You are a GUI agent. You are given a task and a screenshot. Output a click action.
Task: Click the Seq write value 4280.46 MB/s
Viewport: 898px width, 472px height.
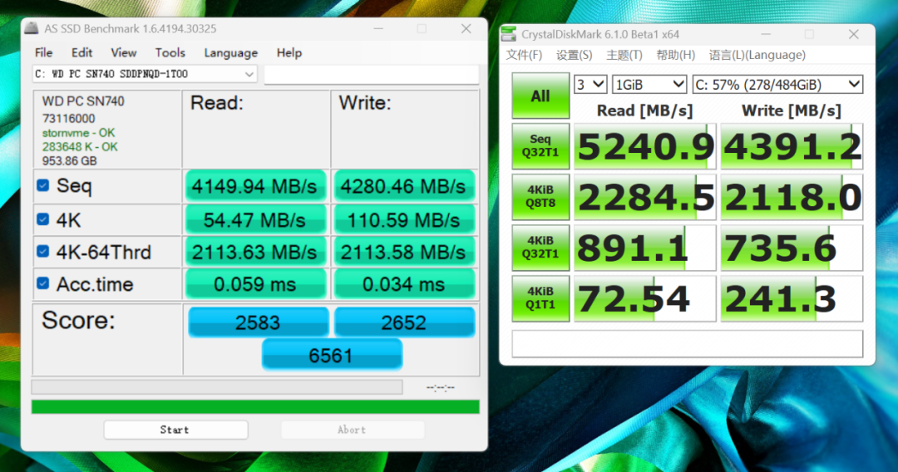pyautogui.click(x=404, y=186)
